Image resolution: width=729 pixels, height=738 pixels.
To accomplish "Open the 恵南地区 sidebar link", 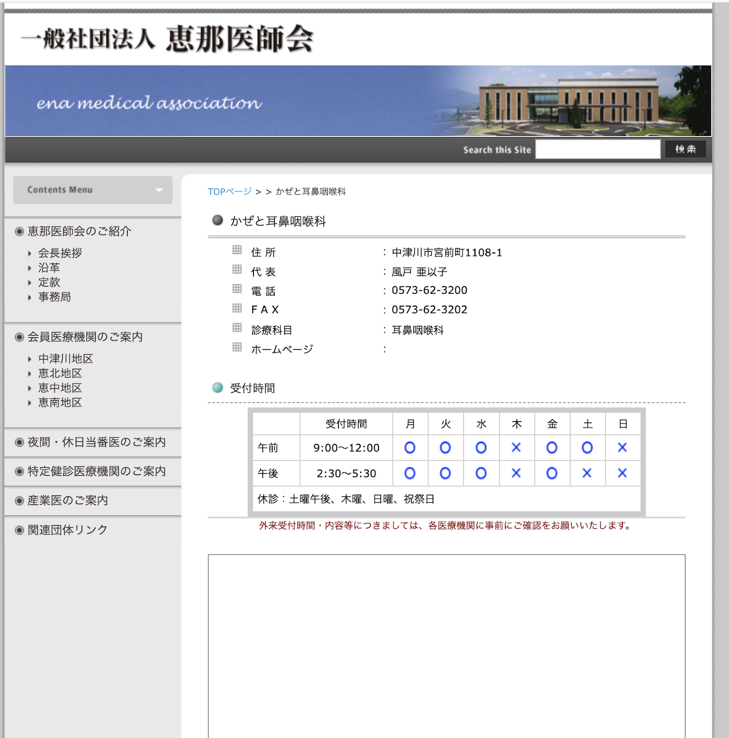I will 60,403.
